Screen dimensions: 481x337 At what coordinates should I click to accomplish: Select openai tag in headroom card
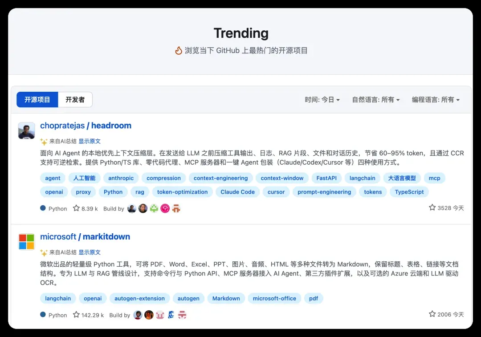(54, 192)
